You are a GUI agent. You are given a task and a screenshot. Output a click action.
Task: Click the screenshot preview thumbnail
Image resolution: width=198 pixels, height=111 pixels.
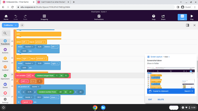(171, 78)
